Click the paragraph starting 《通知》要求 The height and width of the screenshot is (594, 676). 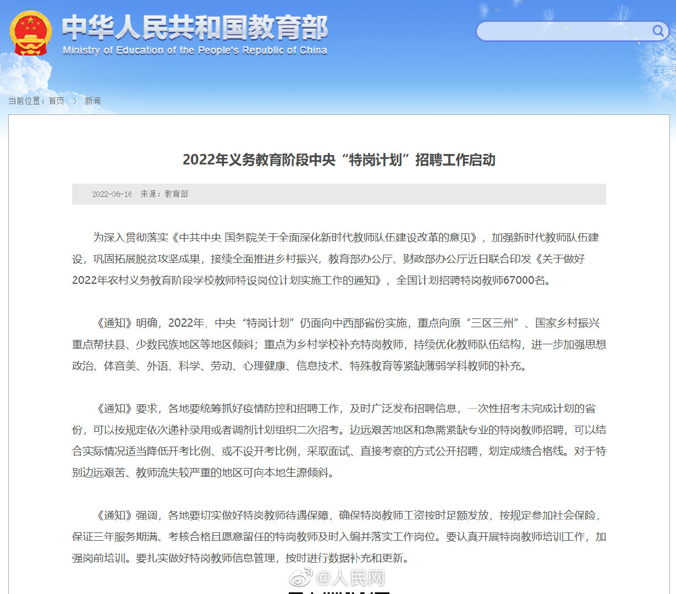339,440
